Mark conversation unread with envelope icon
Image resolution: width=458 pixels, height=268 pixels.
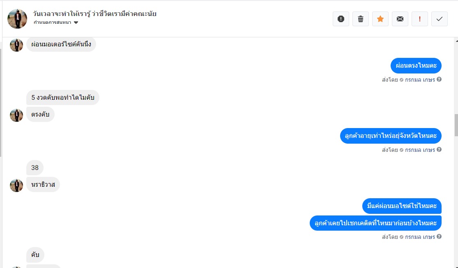click(x=400, y=19)
